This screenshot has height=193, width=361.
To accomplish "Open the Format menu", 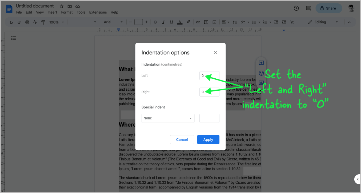I will 67,12.
